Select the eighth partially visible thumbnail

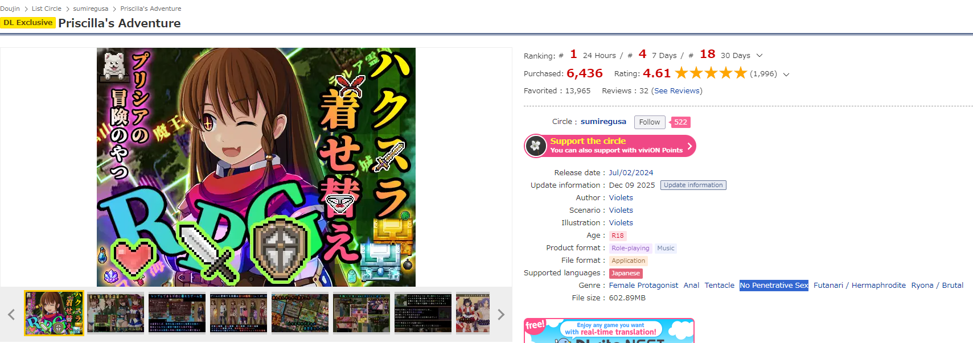click(x=473, y=313)
